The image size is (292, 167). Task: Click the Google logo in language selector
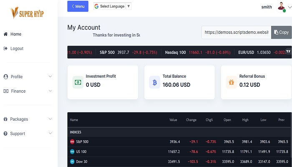pos(96,6)
